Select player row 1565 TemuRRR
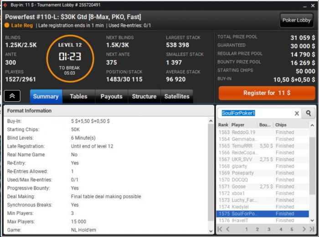This screenshot has height=237, width=319. pyautogui.click(x=263, y=146)
